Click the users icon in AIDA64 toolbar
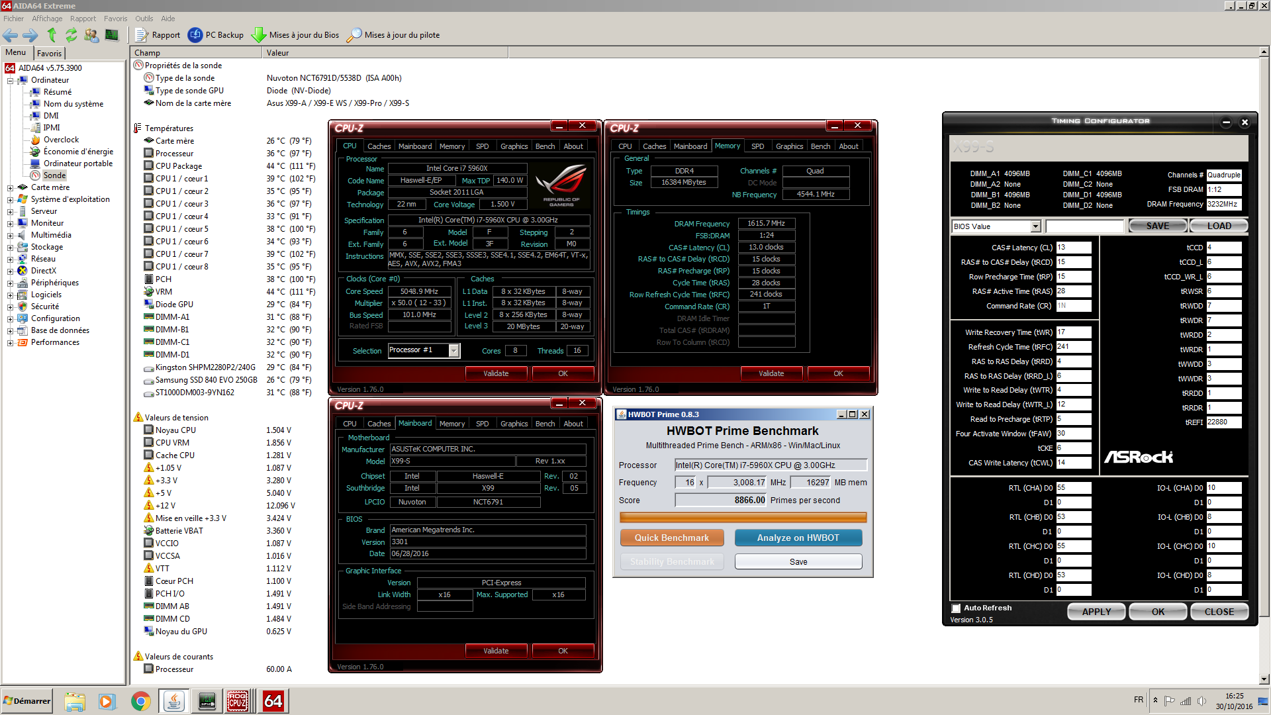Image resolution: width=1271 pixels, height=715 pixels. pos(91,35)
